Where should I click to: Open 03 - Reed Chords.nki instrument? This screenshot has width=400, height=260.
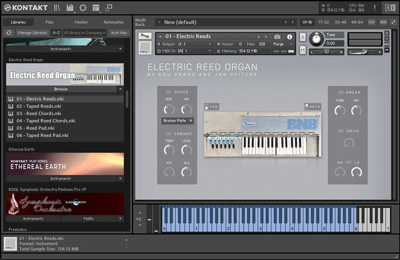(x=38, y=113)
